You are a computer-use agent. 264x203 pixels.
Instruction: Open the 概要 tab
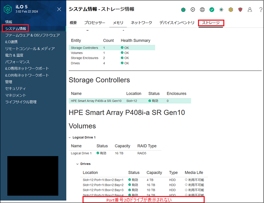73,23
